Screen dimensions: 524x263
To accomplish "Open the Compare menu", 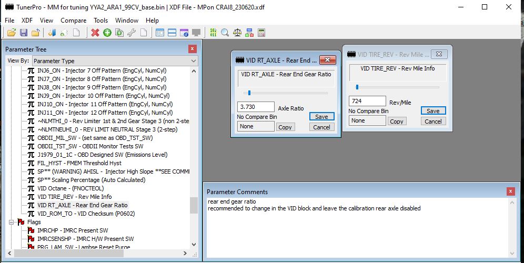I will [73, 20].
